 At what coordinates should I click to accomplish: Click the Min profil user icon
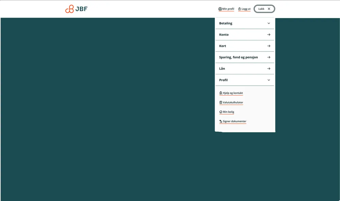click(x=220, y=9)
